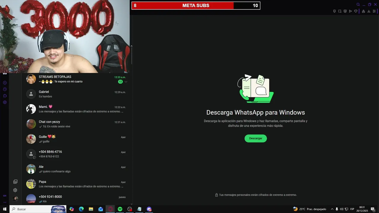Click the GX corner icon in sidebar
The width and height of the screenshot is (379, 213).
pyautogui.click(x=5, y=196)
